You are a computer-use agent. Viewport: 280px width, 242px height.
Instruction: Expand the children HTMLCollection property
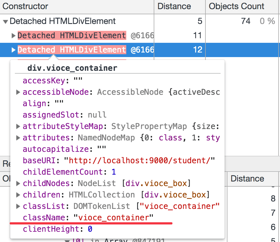pos(18,195)
